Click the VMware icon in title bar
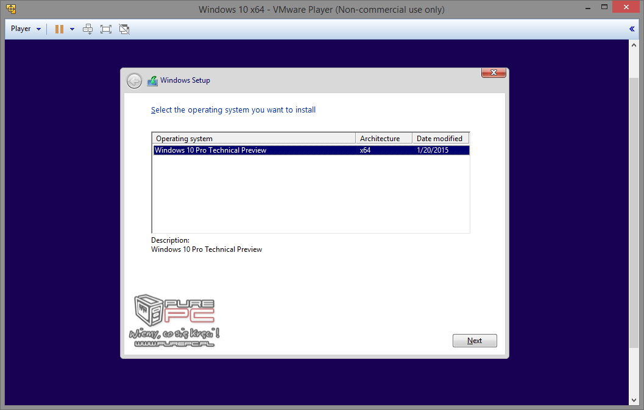The image size is (644, 410). 10,9
